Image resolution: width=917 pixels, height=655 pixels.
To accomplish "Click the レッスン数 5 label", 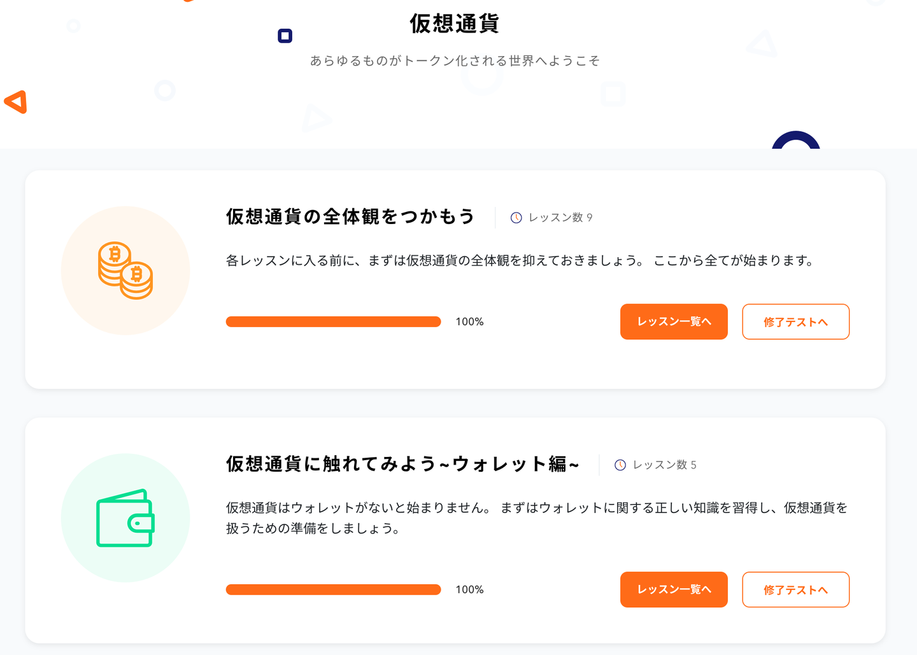I will coord(664,465).
